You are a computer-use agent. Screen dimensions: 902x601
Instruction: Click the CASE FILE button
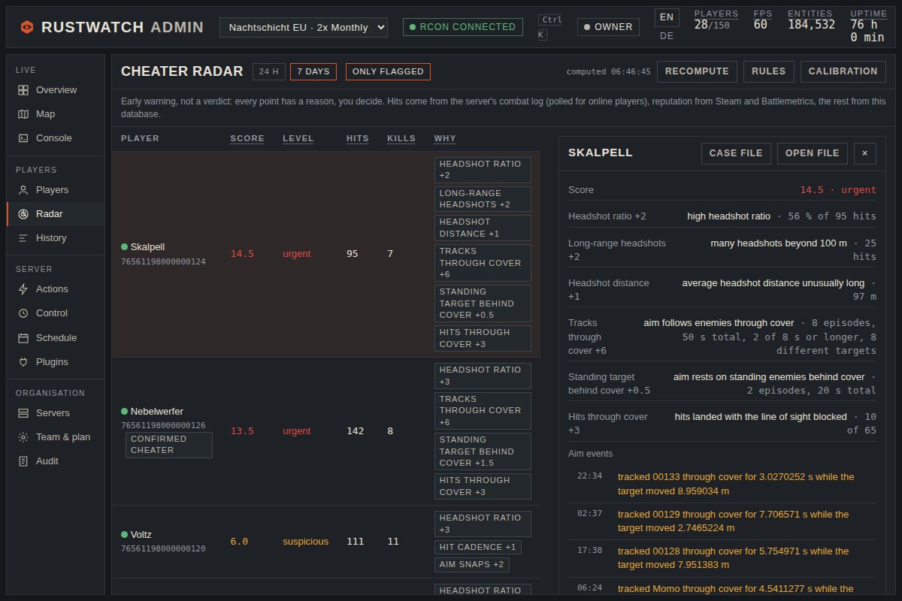(x=736, y=153)
